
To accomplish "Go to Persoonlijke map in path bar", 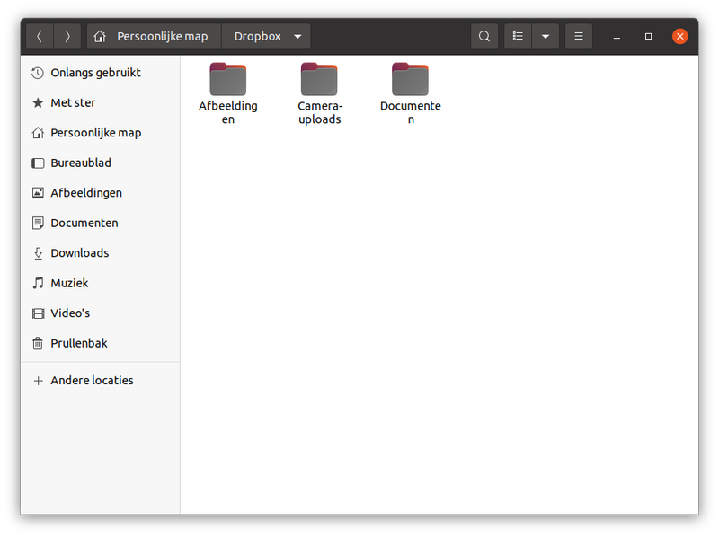I will tap(153, 37).
